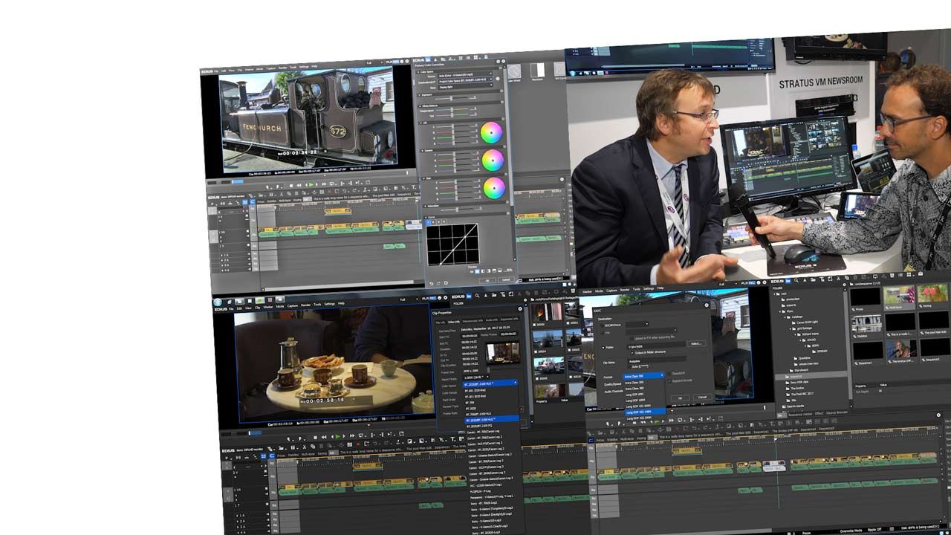951x535 pixels.
Task: Open the Format dropdown showing Intra Class 200
Action: pyautogui.click(x=643, y=376)
